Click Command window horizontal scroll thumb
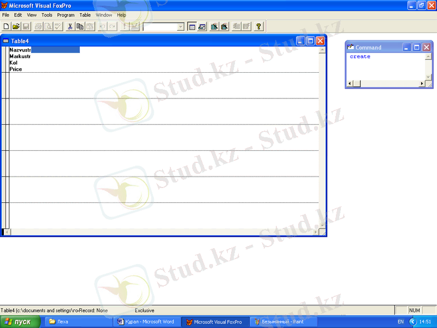The image size is (437, 328). point(357,84)
